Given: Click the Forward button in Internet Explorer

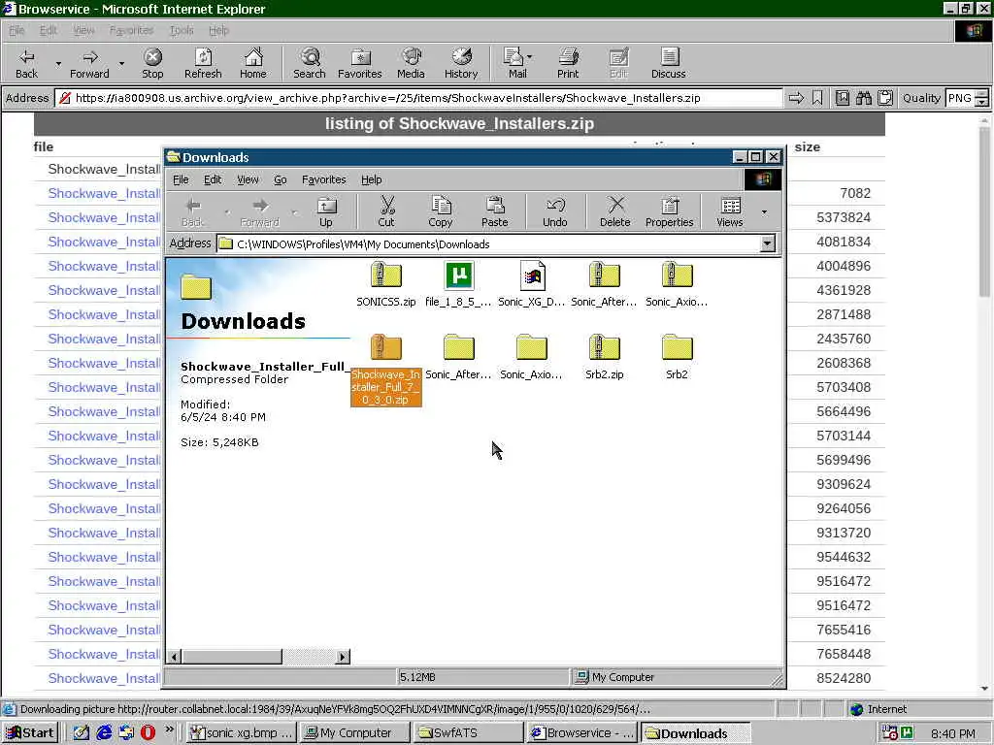Looking at the screenshot, I should 89,63.
